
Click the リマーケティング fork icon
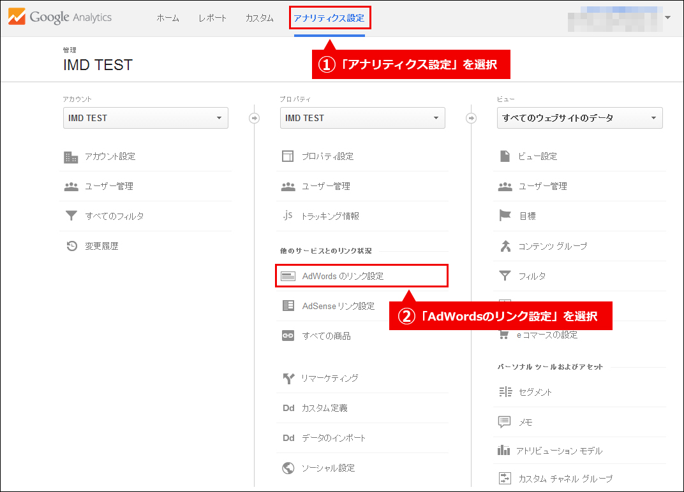click(288, 379)
